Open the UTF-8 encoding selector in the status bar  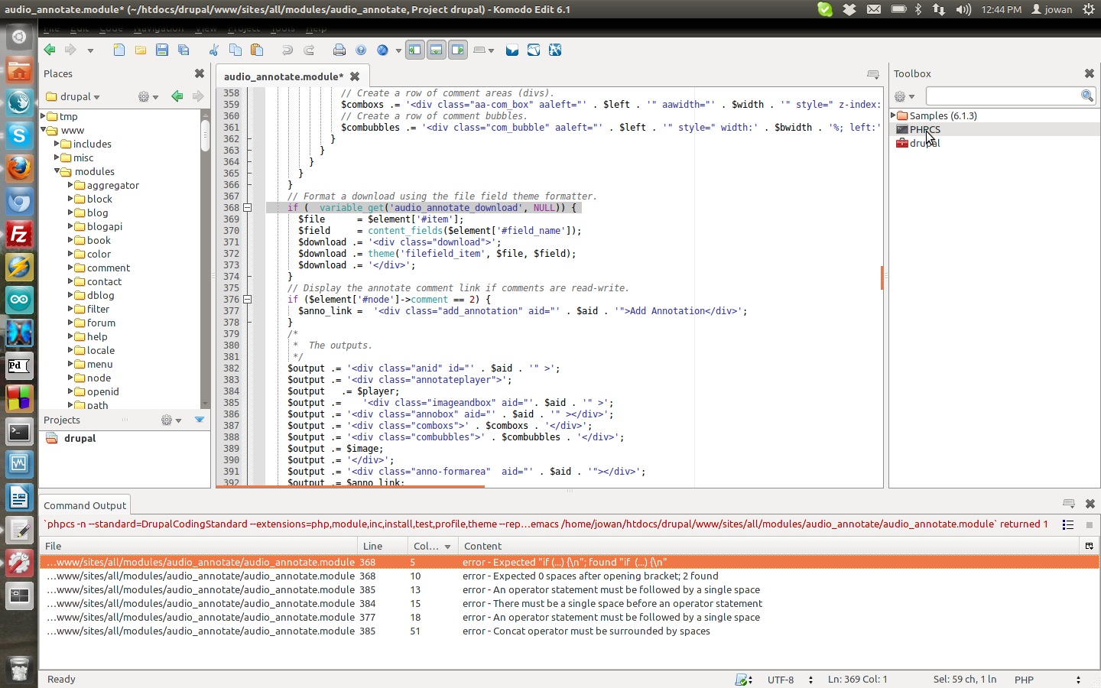click(x=781, y=680)
